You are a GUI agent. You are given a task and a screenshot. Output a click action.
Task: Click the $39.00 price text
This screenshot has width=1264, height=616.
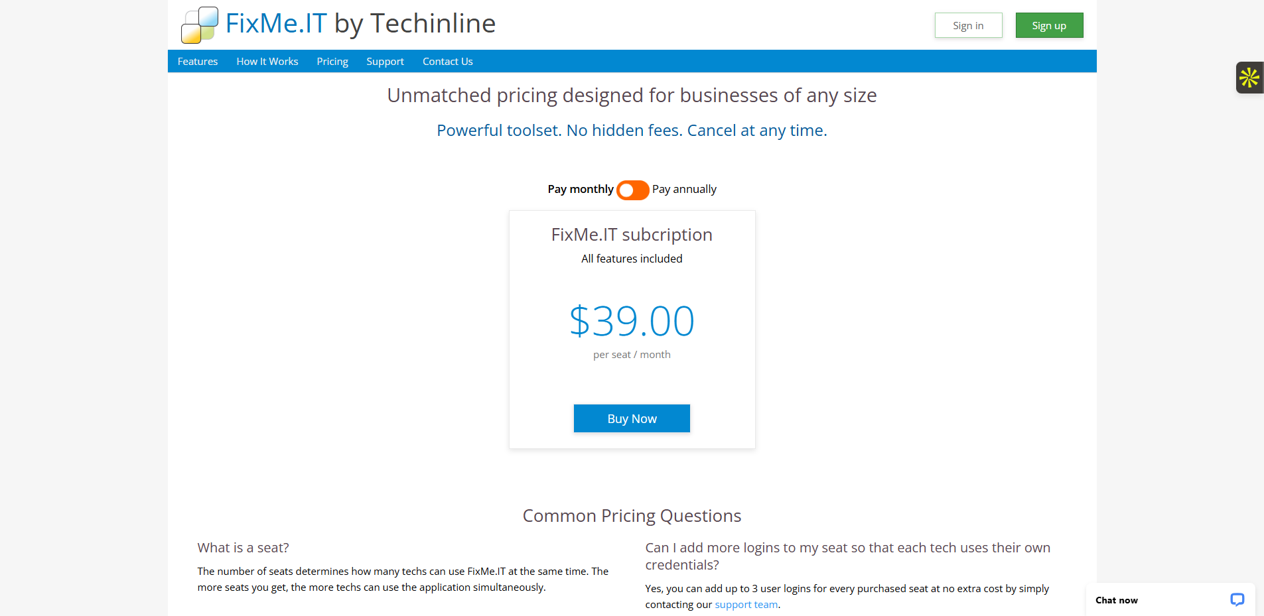632,321
